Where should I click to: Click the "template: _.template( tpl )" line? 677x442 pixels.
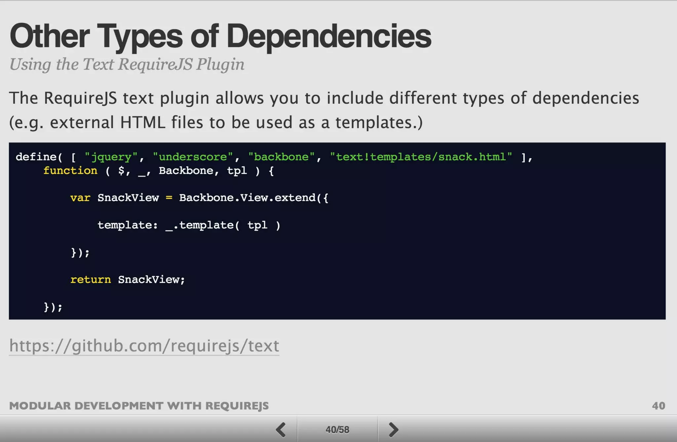pyautogui.click(x=189, y=225)
